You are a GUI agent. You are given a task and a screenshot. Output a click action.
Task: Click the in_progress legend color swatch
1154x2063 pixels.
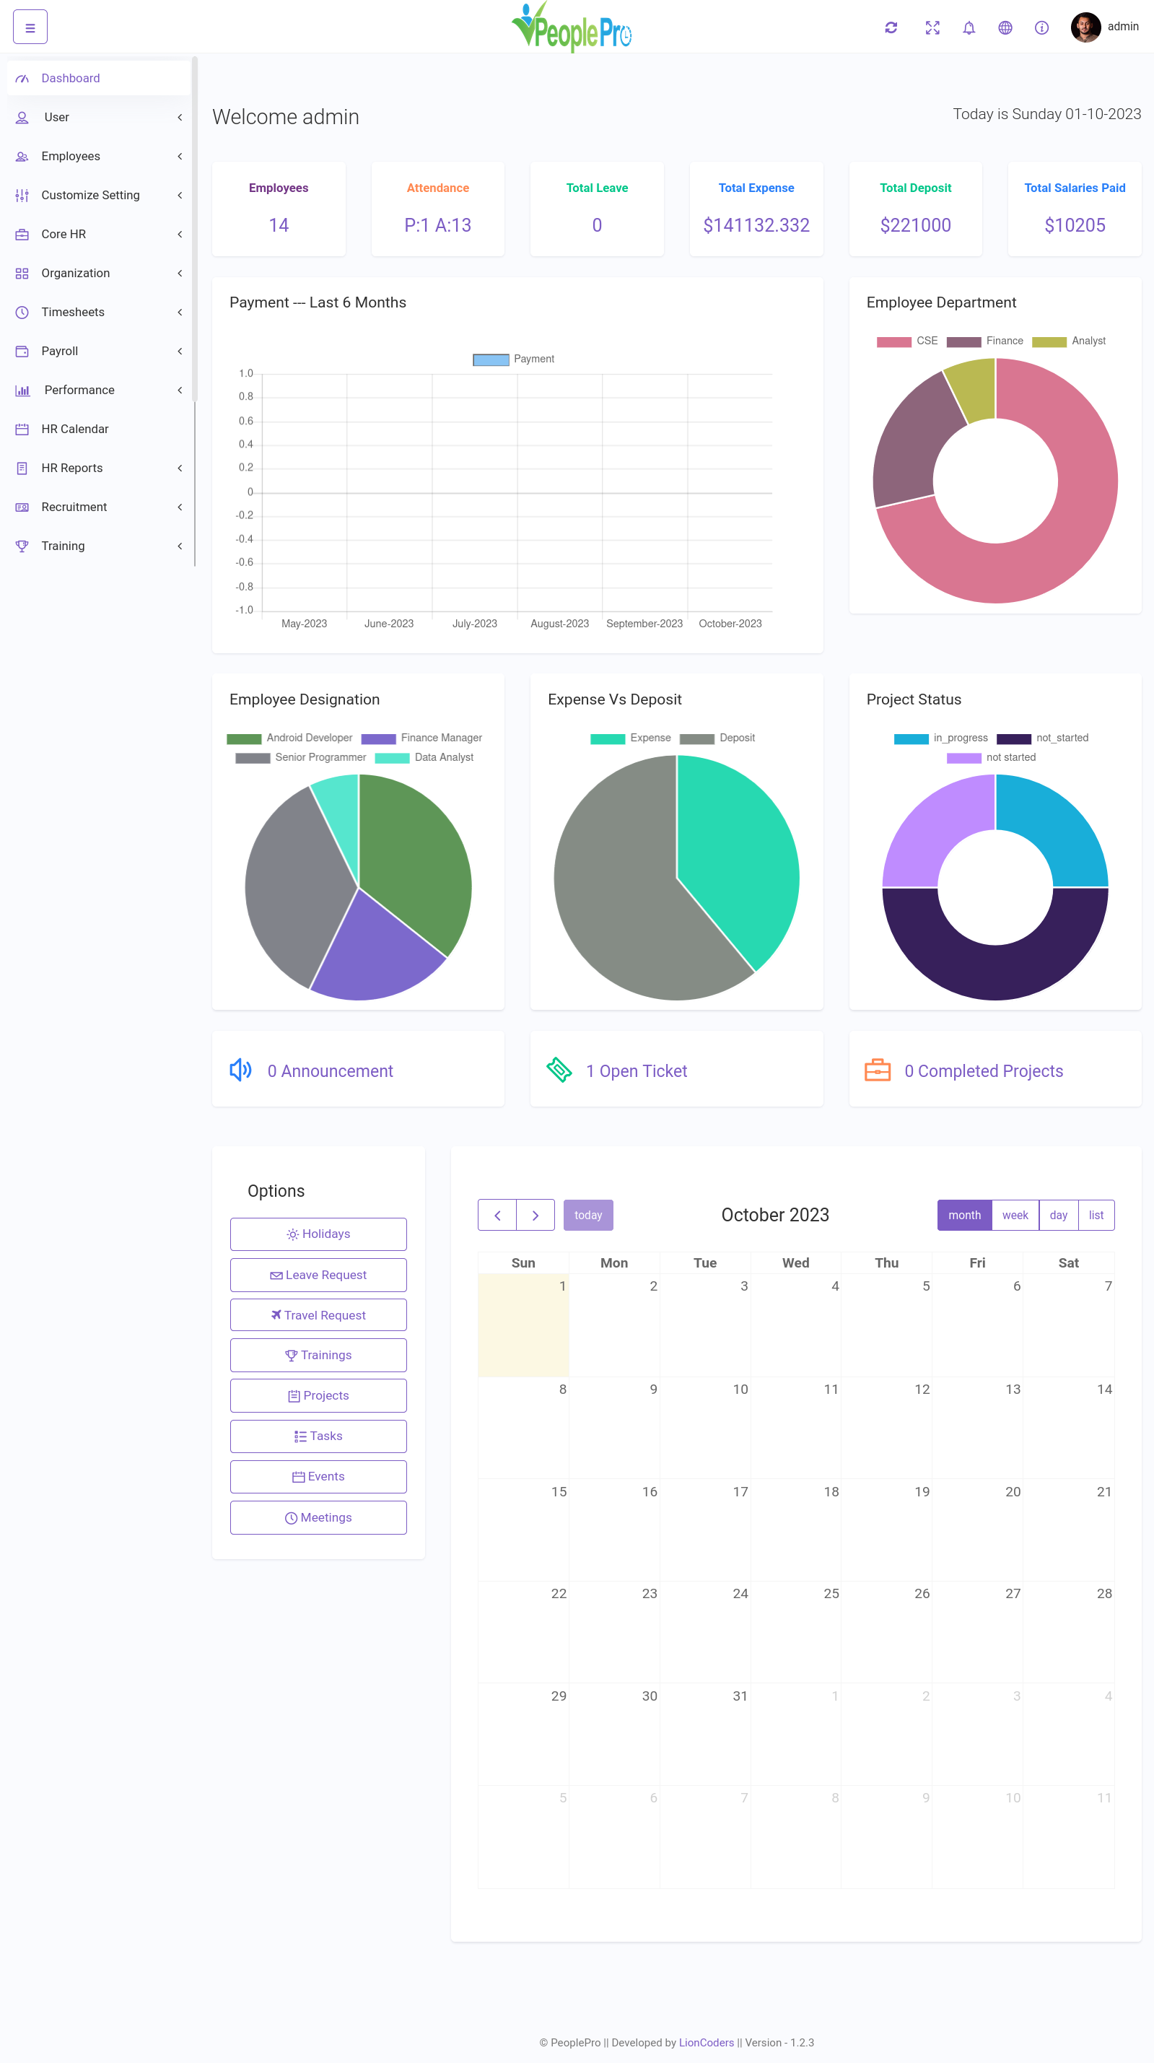[911, 738]
